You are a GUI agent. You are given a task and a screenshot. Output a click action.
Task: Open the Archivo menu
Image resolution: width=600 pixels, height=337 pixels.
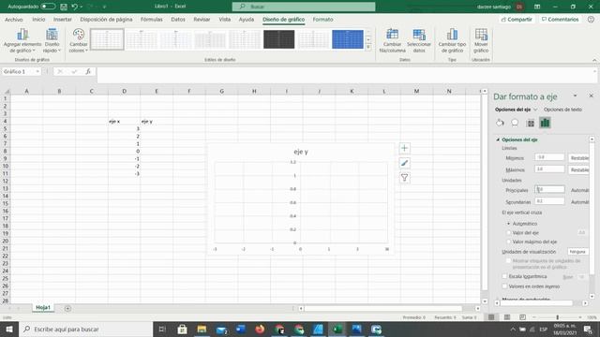click(x=14, y=19)
